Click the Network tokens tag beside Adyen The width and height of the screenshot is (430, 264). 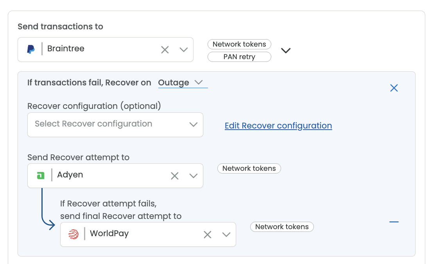249,168
